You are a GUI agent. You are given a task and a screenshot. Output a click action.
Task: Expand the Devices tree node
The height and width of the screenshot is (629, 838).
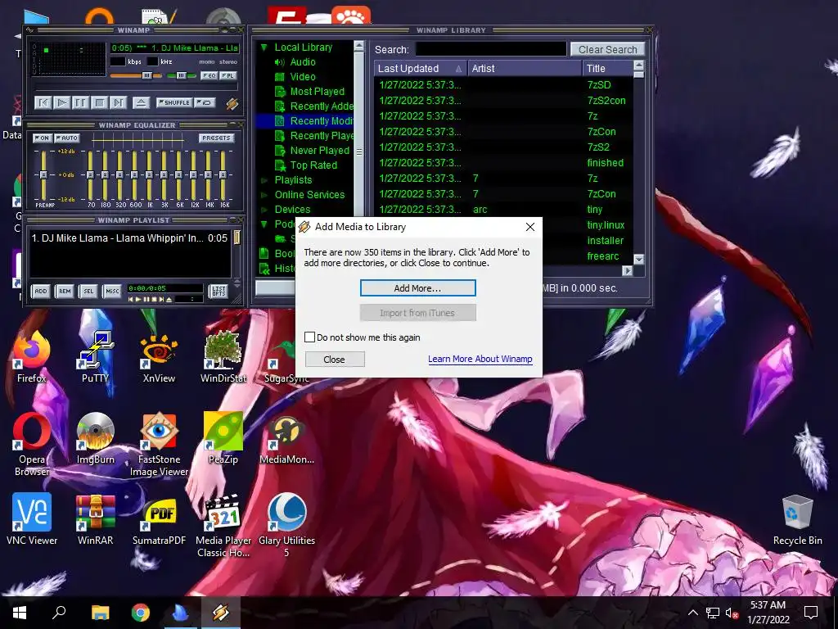click(264, 210)
